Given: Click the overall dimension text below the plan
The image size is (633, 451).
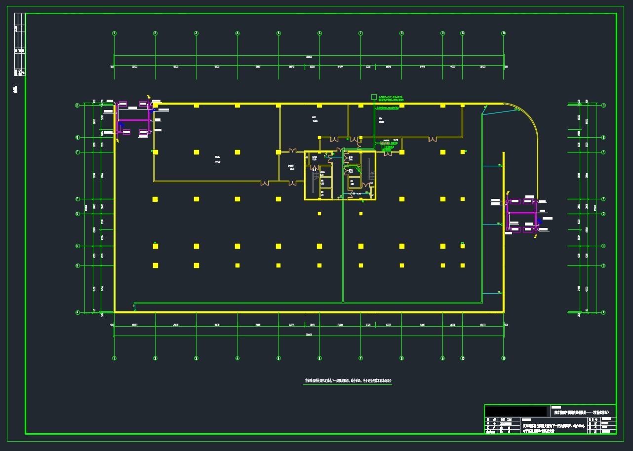Looking at the screenshot, I should (309, 335).
